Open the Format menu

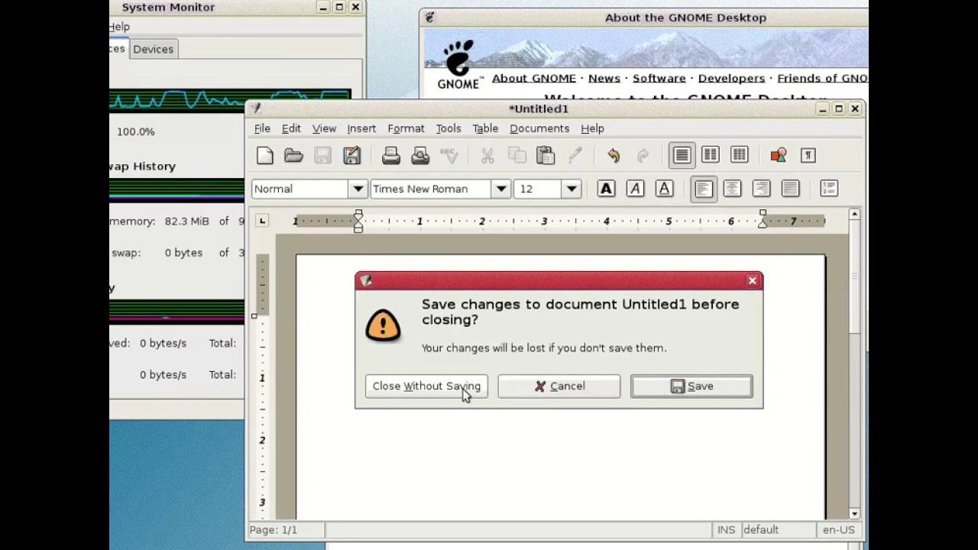(406, 128)
